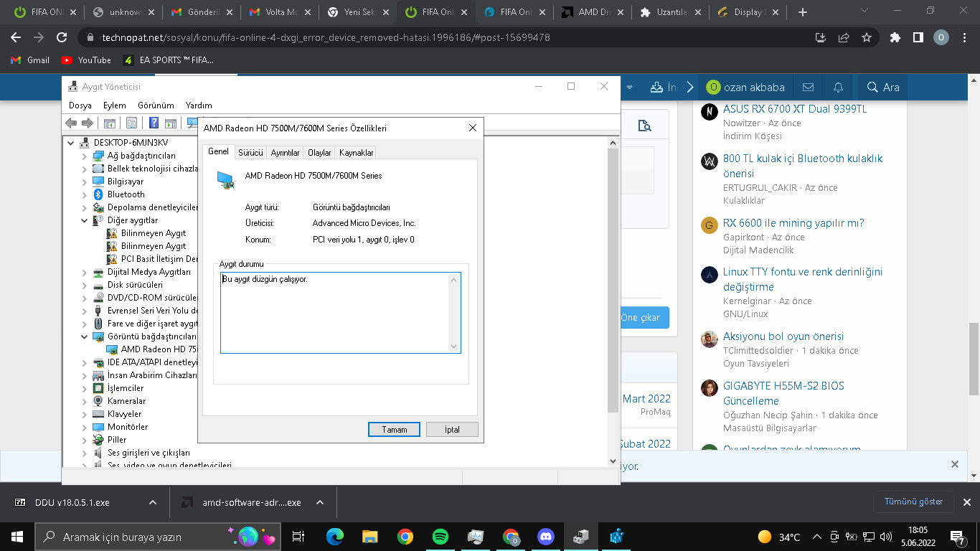This screenshot has width=980, height=551.
Task: Switch to the Sürücü tab
Action: pos(250,153)
